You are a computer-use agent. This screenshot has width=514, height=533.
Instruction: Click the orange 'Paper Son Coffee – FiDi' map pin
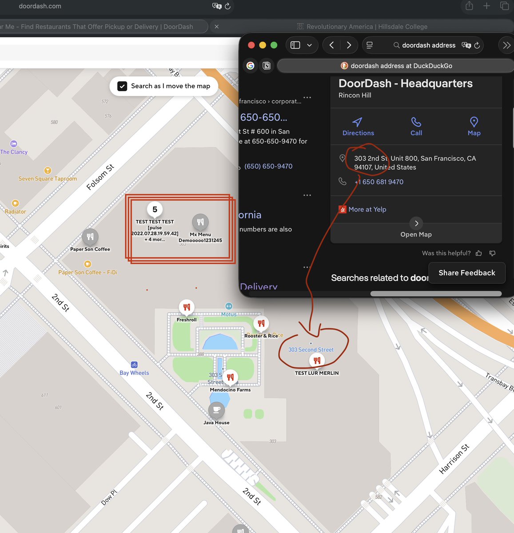coord(88,264)
